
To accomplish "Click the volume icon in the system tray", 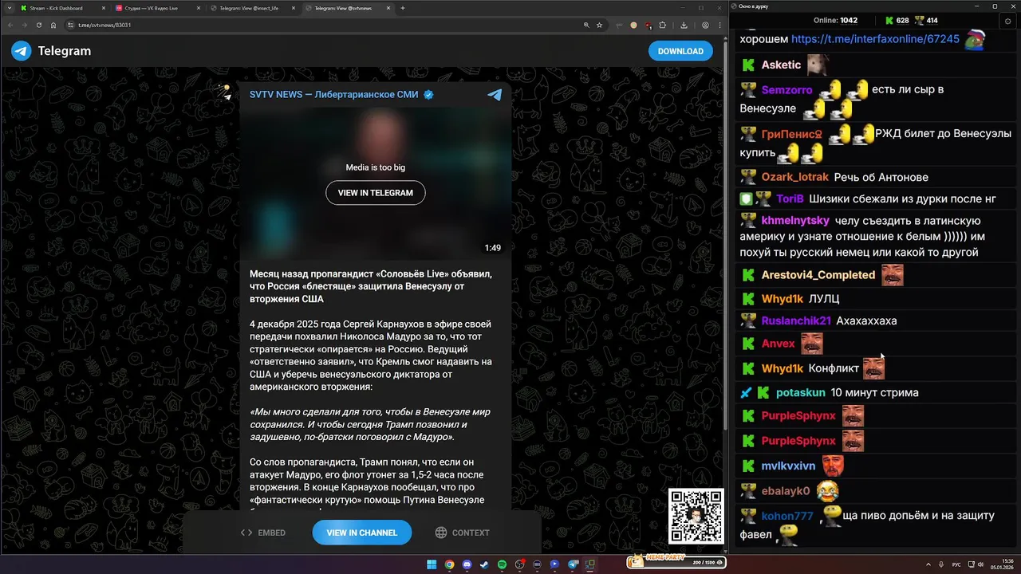I will (x=980, y=564).
